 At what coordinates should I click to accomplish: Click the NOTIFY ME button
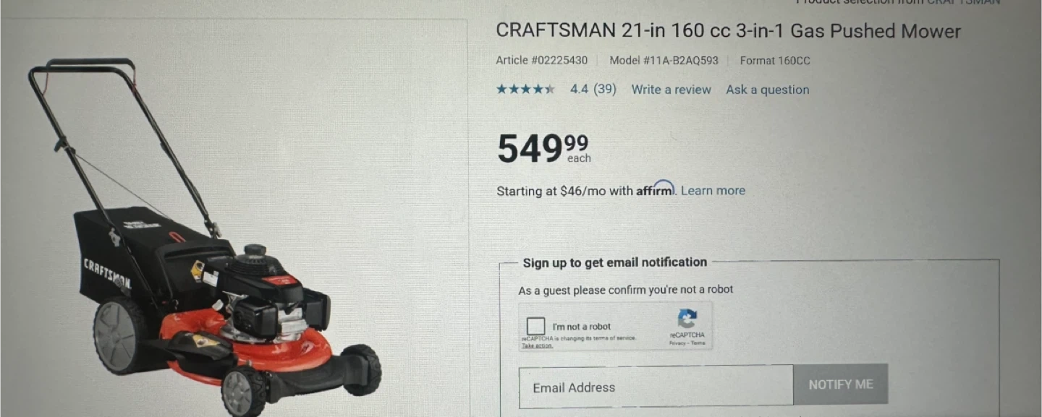click(x=841, y=384)
